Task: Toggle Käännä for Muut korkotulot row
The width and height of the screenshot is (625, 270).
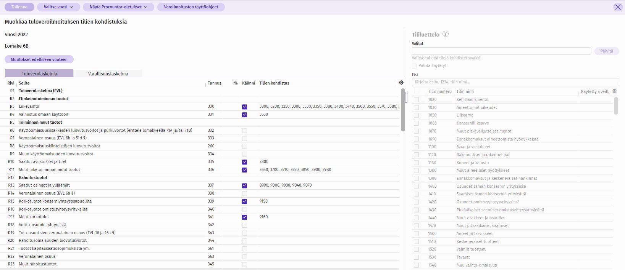Action: click(x=244, y=217)
